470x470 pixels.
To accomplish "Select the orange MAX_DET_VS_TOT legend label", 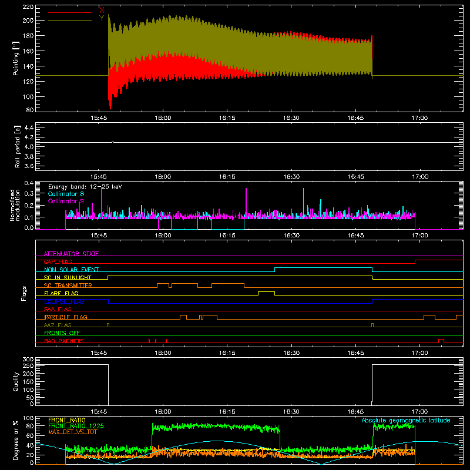I will click(x=72, y=432).
